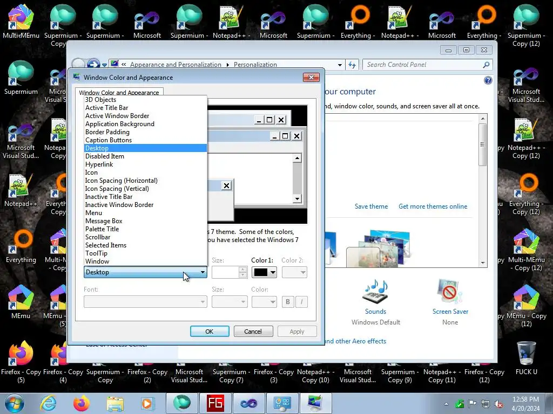Choose Active Title Bar from list
The height and width of the screenshot is (414, 553).
pos(145,108)
